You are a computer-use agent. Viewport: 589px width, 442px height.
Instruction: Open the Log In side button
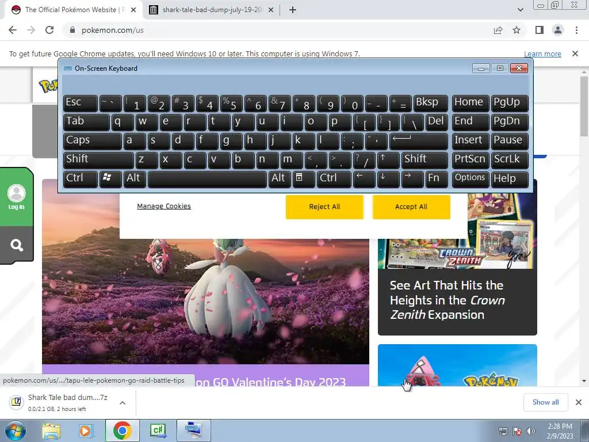17,197
